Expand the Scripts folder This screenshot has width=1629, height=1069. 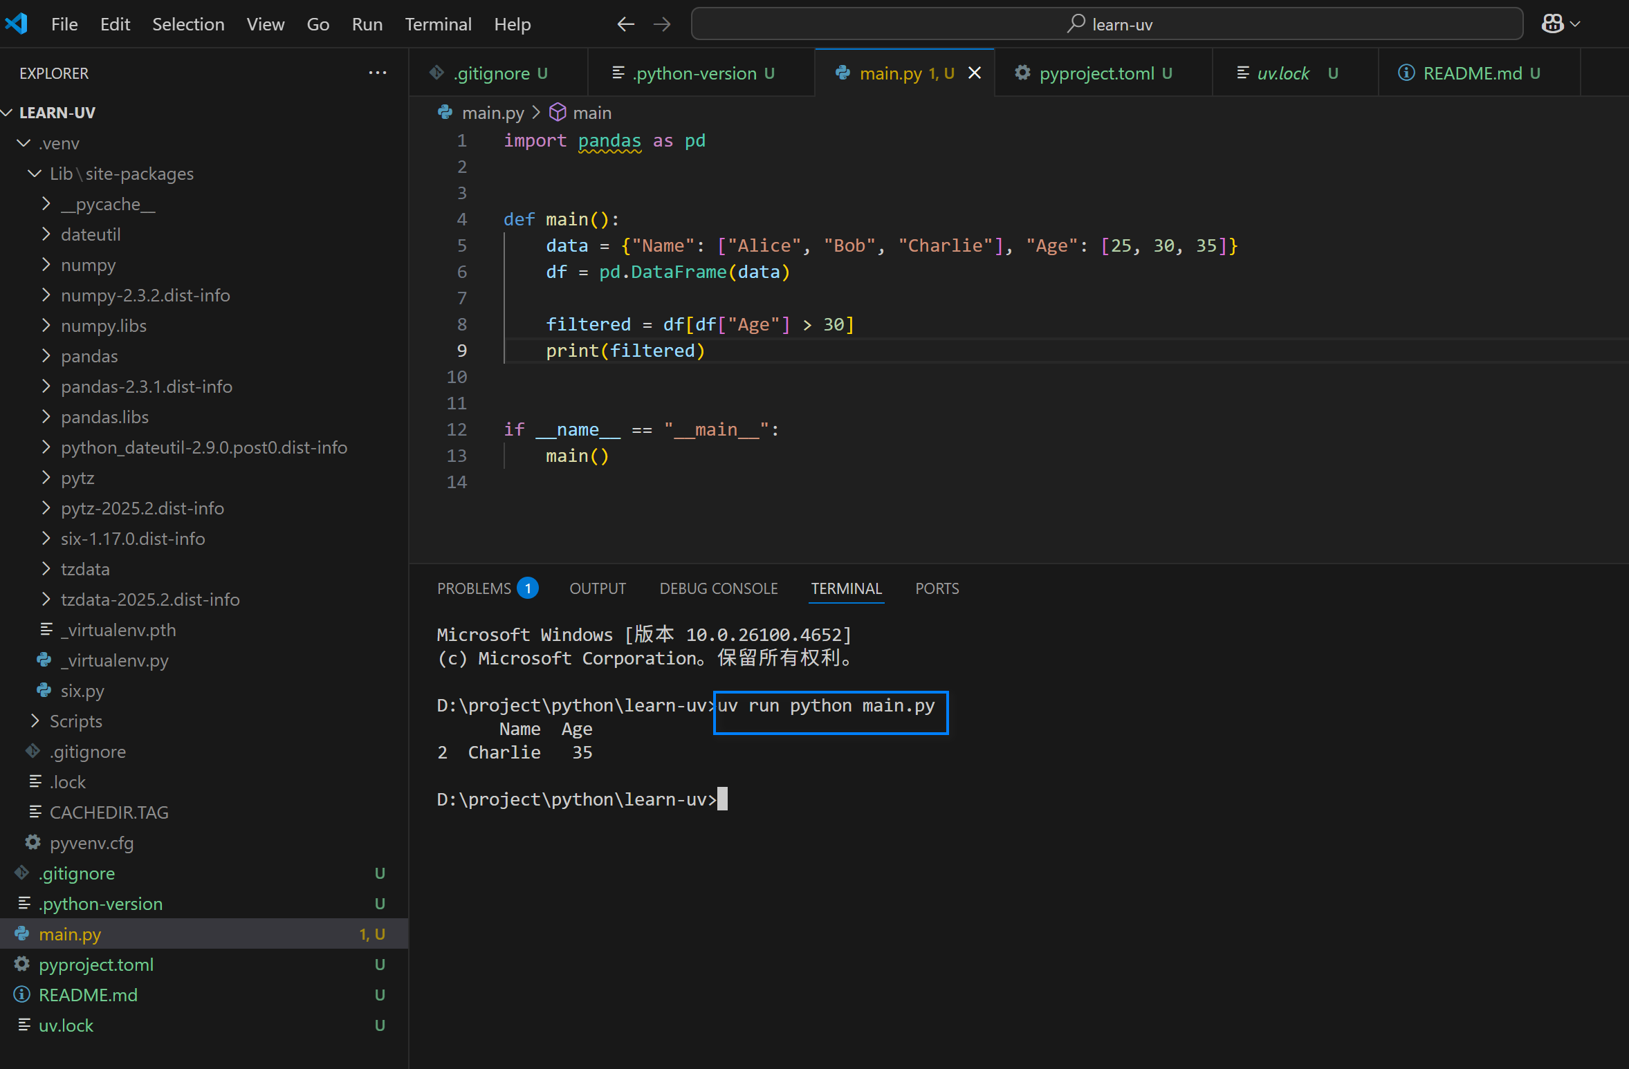tap(204, 721)
